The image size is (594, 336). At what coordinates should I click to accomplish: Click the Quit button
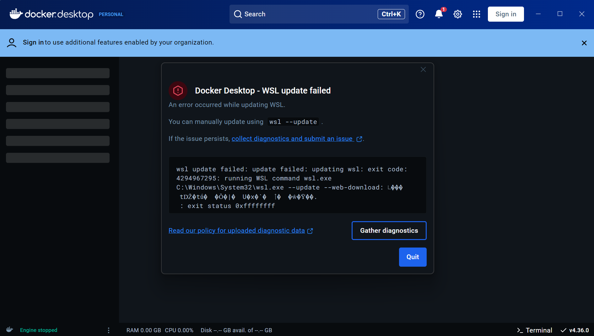(413, 257)
